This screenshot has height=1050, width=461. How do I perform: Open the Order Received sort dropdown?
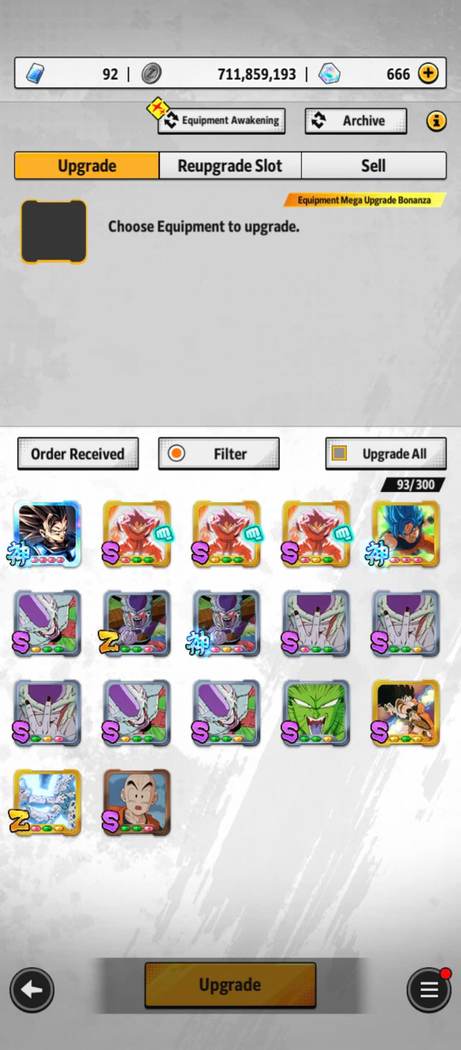click(78, 454)
